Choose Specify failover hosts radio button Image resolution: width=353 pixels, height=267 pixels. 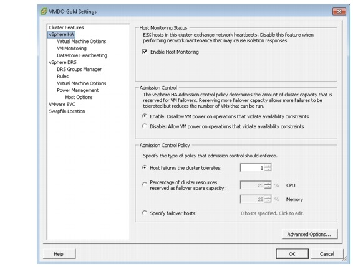pyautogui.click(x=144, y=213)
